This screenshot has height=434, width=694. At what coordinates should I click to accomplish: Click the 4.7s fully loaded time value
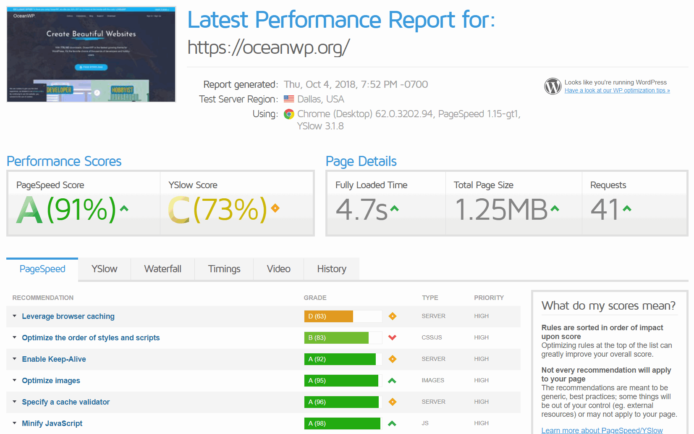click(361, 209)
